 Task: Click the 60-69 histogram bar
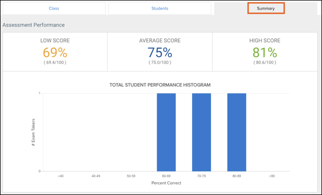166,132
